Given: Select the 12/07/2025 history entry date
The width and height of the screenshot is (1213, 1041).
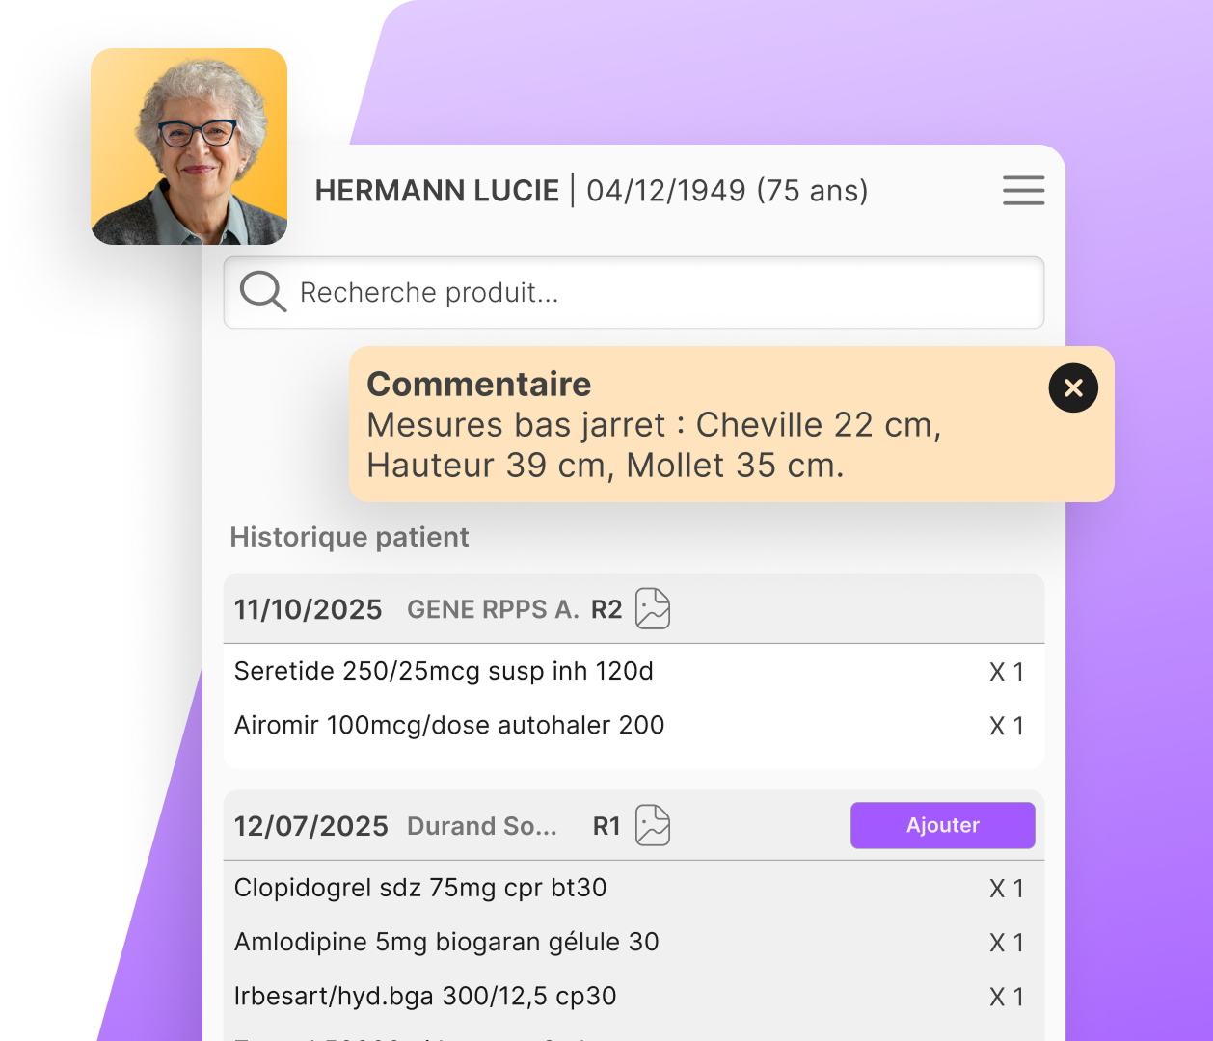Looking at the screenshot, I should pyautogui.click(x=310, y=826).
